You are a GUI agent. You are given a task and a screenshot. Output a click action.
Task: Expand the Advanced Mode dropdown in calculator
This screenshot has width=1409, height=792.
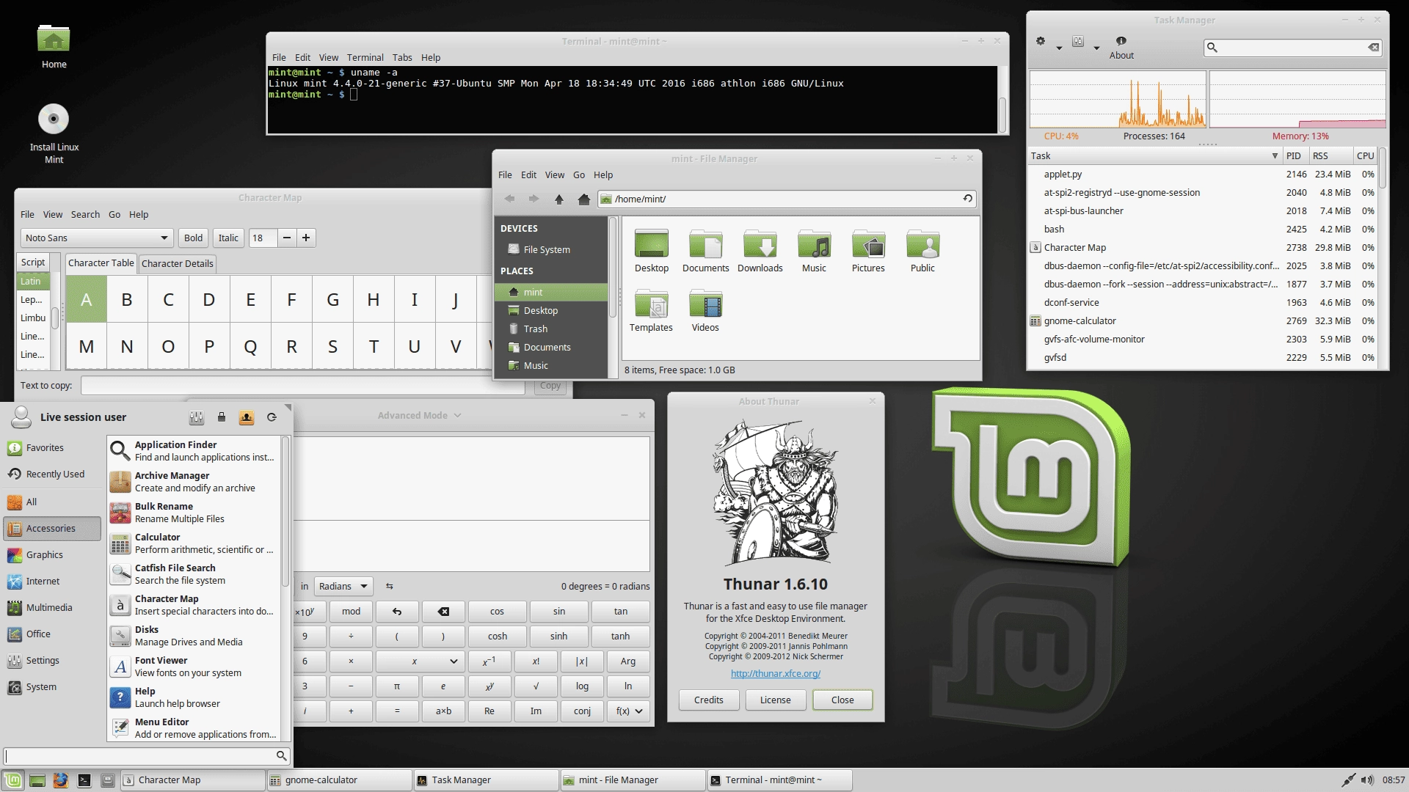419,415
